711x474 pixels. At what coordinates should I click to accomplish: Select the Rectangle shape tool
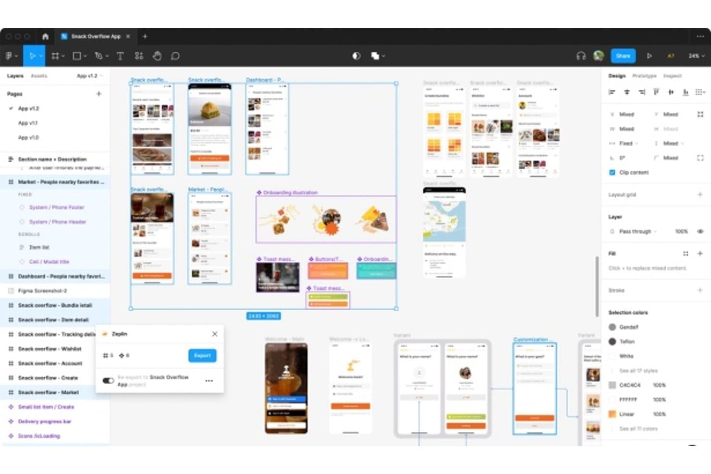[76, 56]
